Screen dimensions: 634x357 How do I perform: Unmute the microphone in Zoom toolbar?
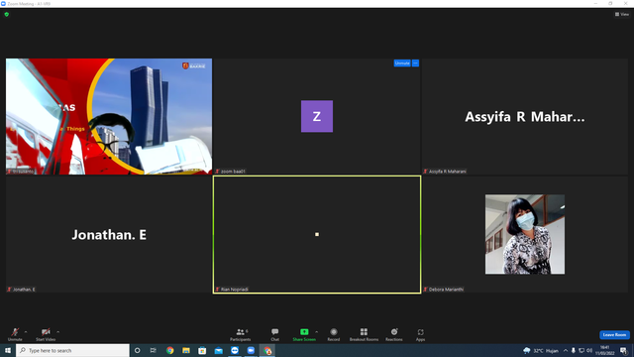coord(15,334)
